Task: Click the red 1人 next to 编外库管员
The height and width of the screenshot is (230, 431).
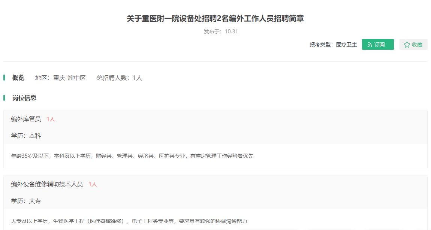Action: coord(51,119)
